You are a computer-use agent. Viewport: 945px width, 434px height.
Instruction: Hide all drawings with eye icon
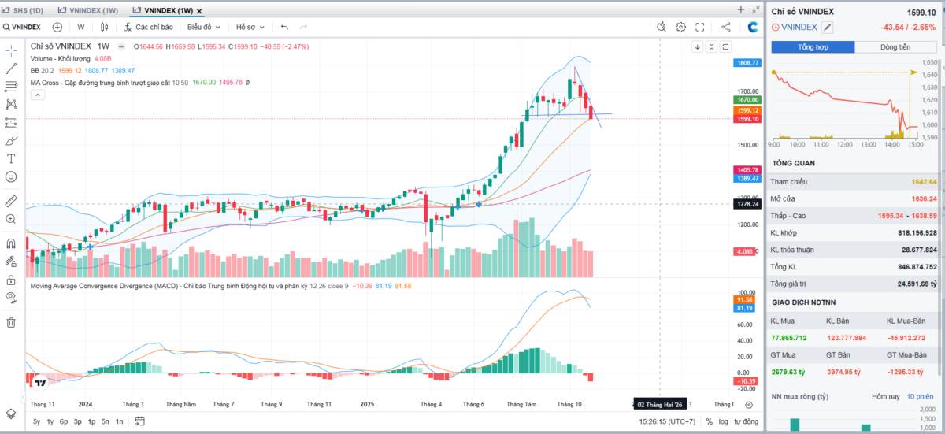coord(11,297)
